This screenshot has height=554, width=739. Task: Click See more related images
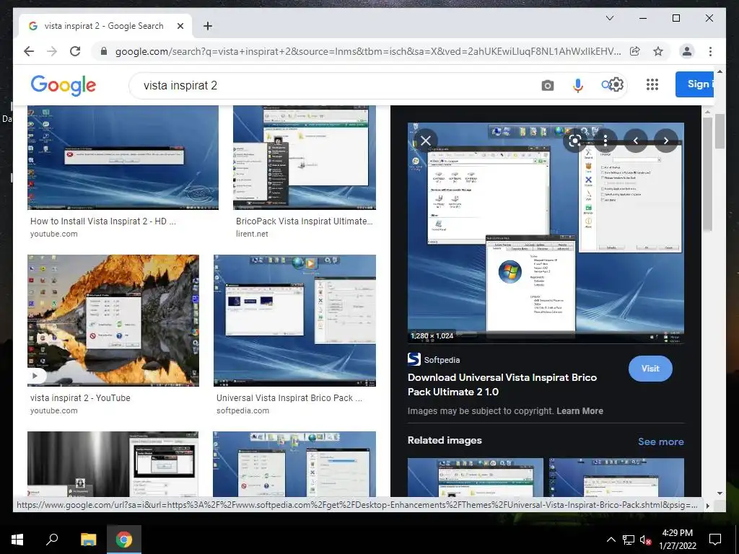click(x=660, y=441)
